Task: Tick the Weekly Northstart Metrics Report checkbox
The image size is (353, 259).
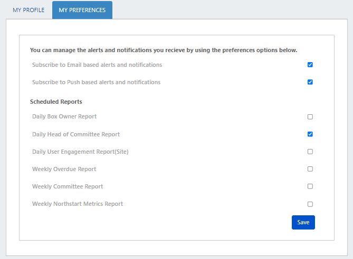Action: [310, 204]
